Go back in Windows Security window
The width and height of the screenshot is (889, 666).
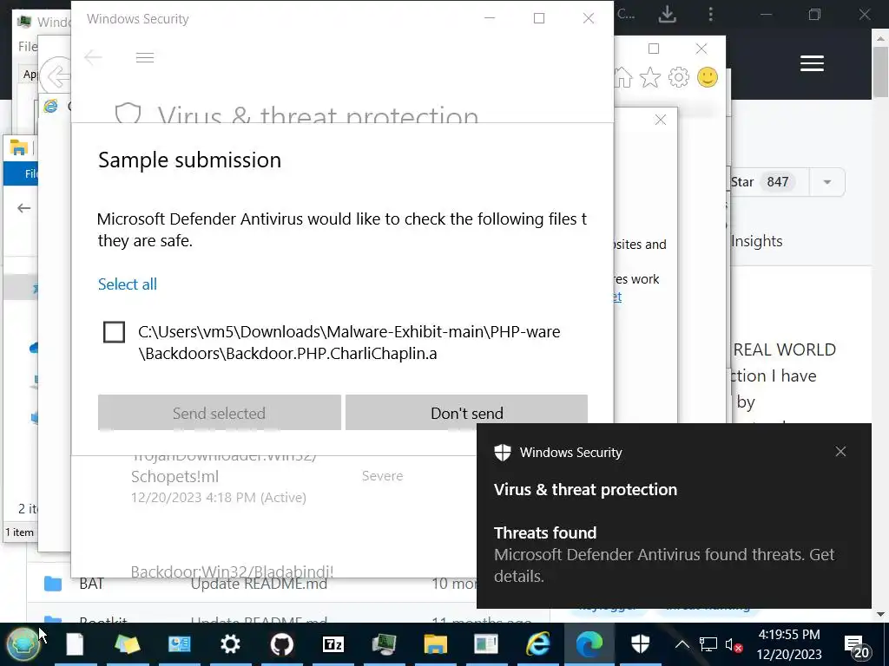click(x=93, y=58)
